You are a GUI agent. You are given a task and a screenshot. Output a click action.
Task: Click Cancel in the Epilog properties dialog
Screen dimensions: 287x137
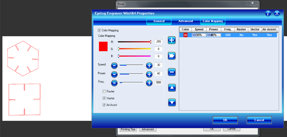[x=259, y=120]
